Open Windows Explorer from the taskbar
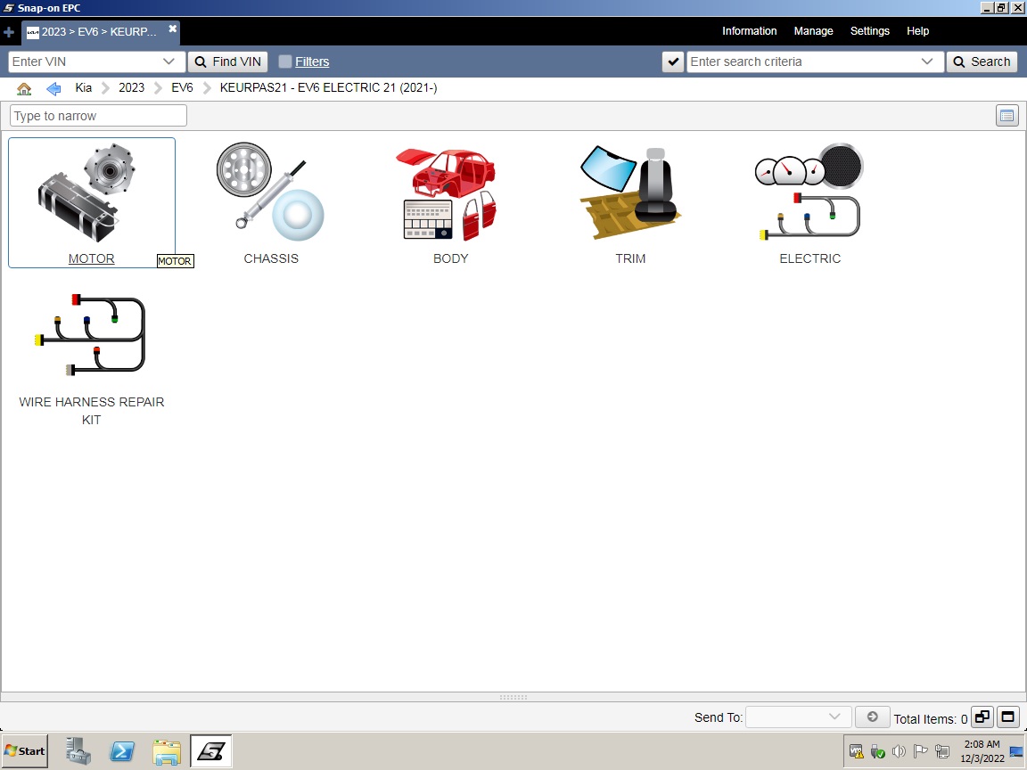This screenshot has height=770, width=1027. pyautogui.click(x=167, y=751)
